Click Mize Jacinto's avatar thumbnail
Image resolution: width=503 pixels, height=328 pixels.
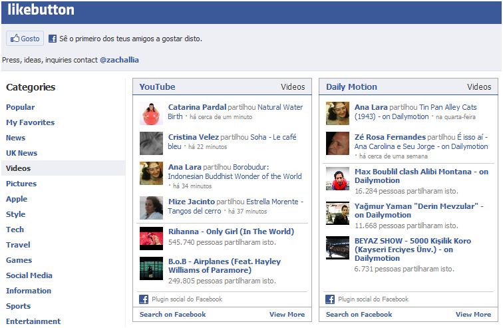[x=152, y=208]
